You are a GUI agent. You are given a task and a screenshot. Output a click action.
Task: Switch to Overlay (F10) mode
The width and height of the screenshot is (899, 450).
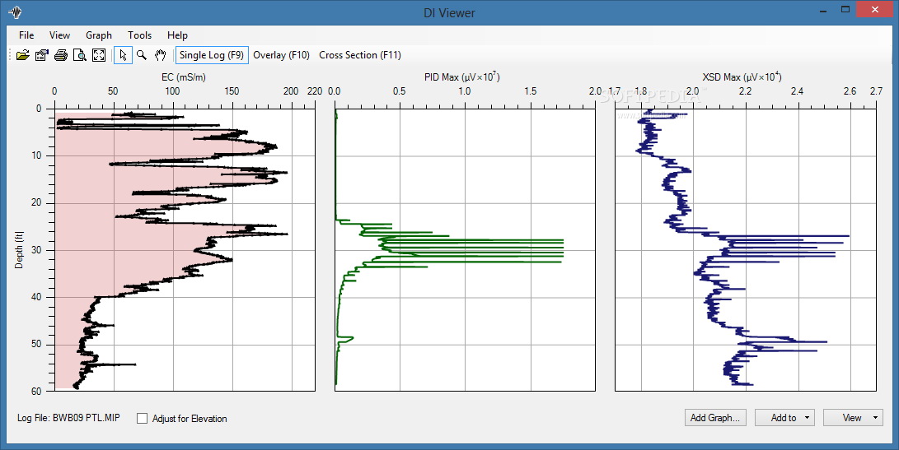pos(282,55)
